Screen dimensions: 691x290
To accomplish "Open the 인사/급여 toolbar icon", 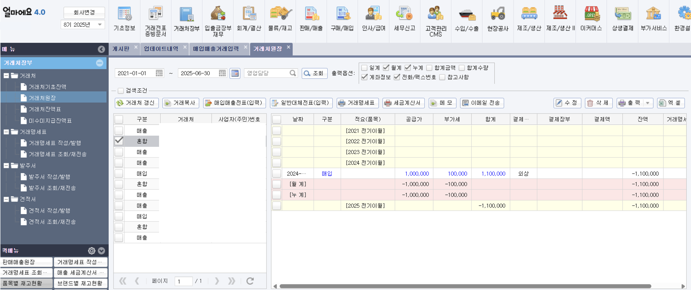I will pos(373,18).
